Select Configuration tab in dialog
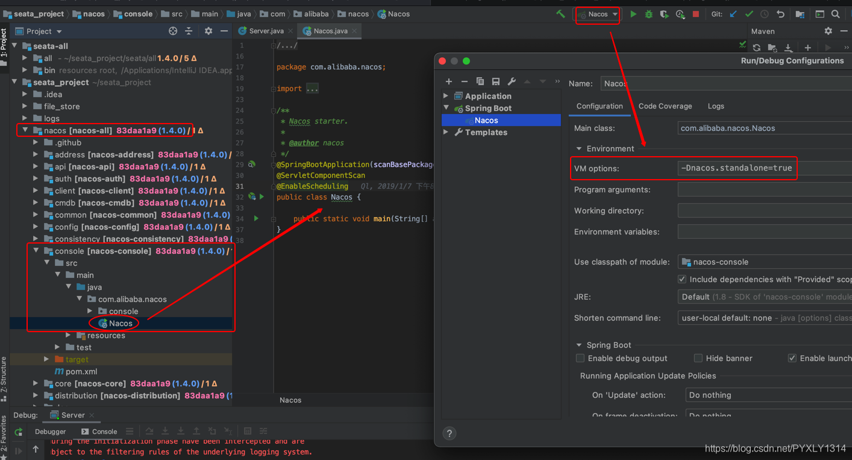The image size is (852, 460). click(x=600, y=106)
